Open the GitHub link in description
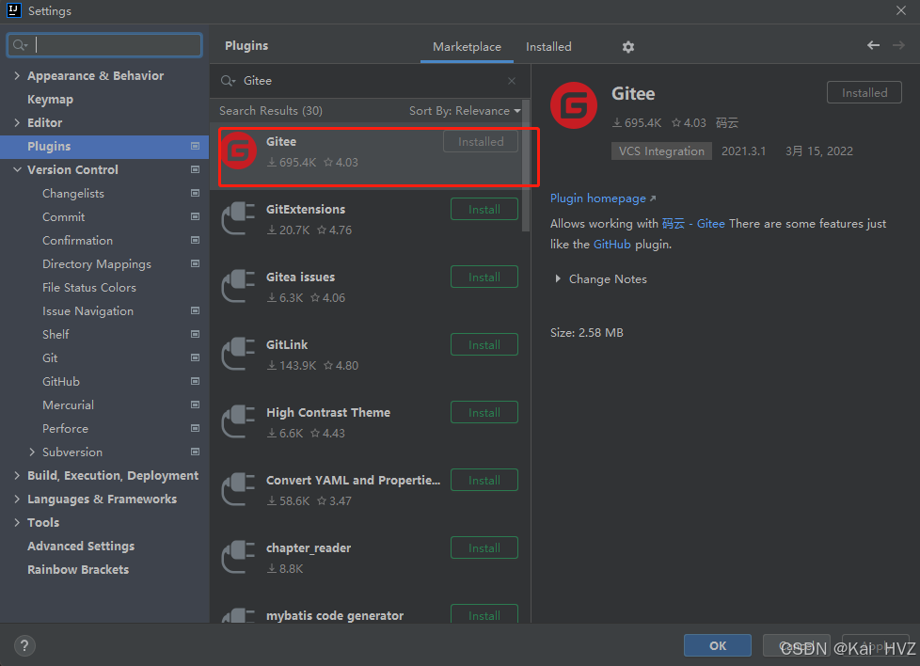 coord(612,244)
